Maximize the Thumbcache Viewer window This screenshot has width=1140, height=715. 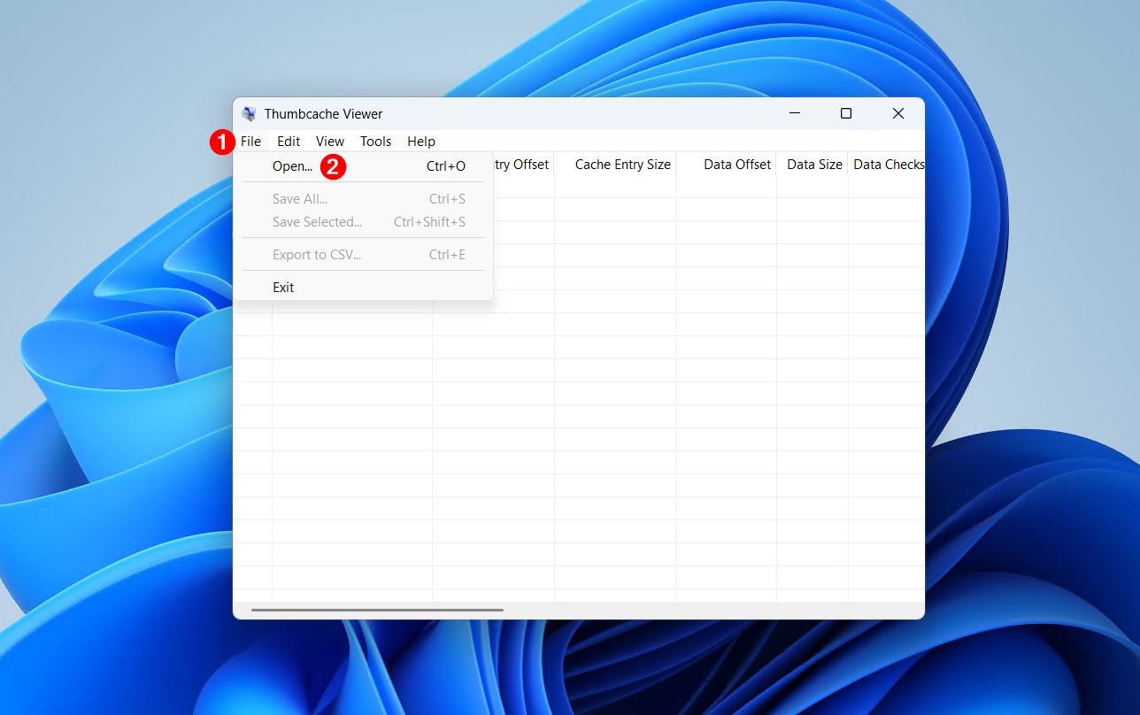846,113
